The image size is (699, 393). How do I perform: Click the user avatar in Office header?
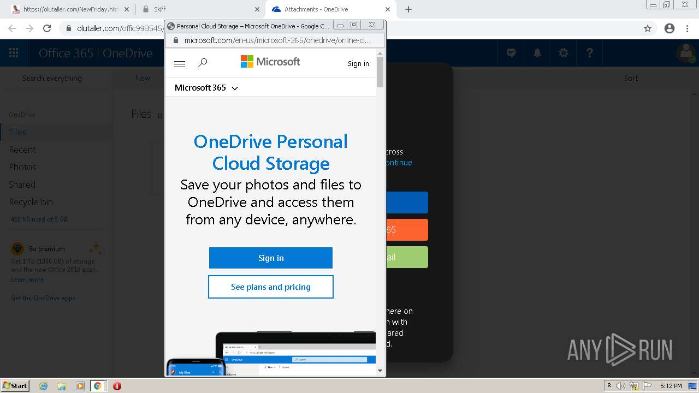pyautogui.click(x=685, y=53)
